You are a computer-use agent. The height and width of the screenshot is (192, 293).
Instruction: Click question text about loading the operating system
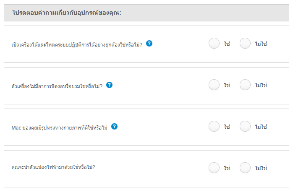77,44
